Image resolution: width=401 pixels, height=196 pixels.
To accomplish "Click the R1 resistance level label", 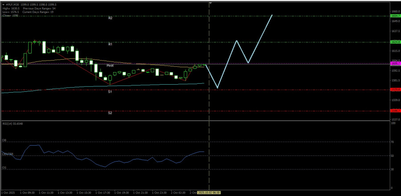I will pos(110,44).
